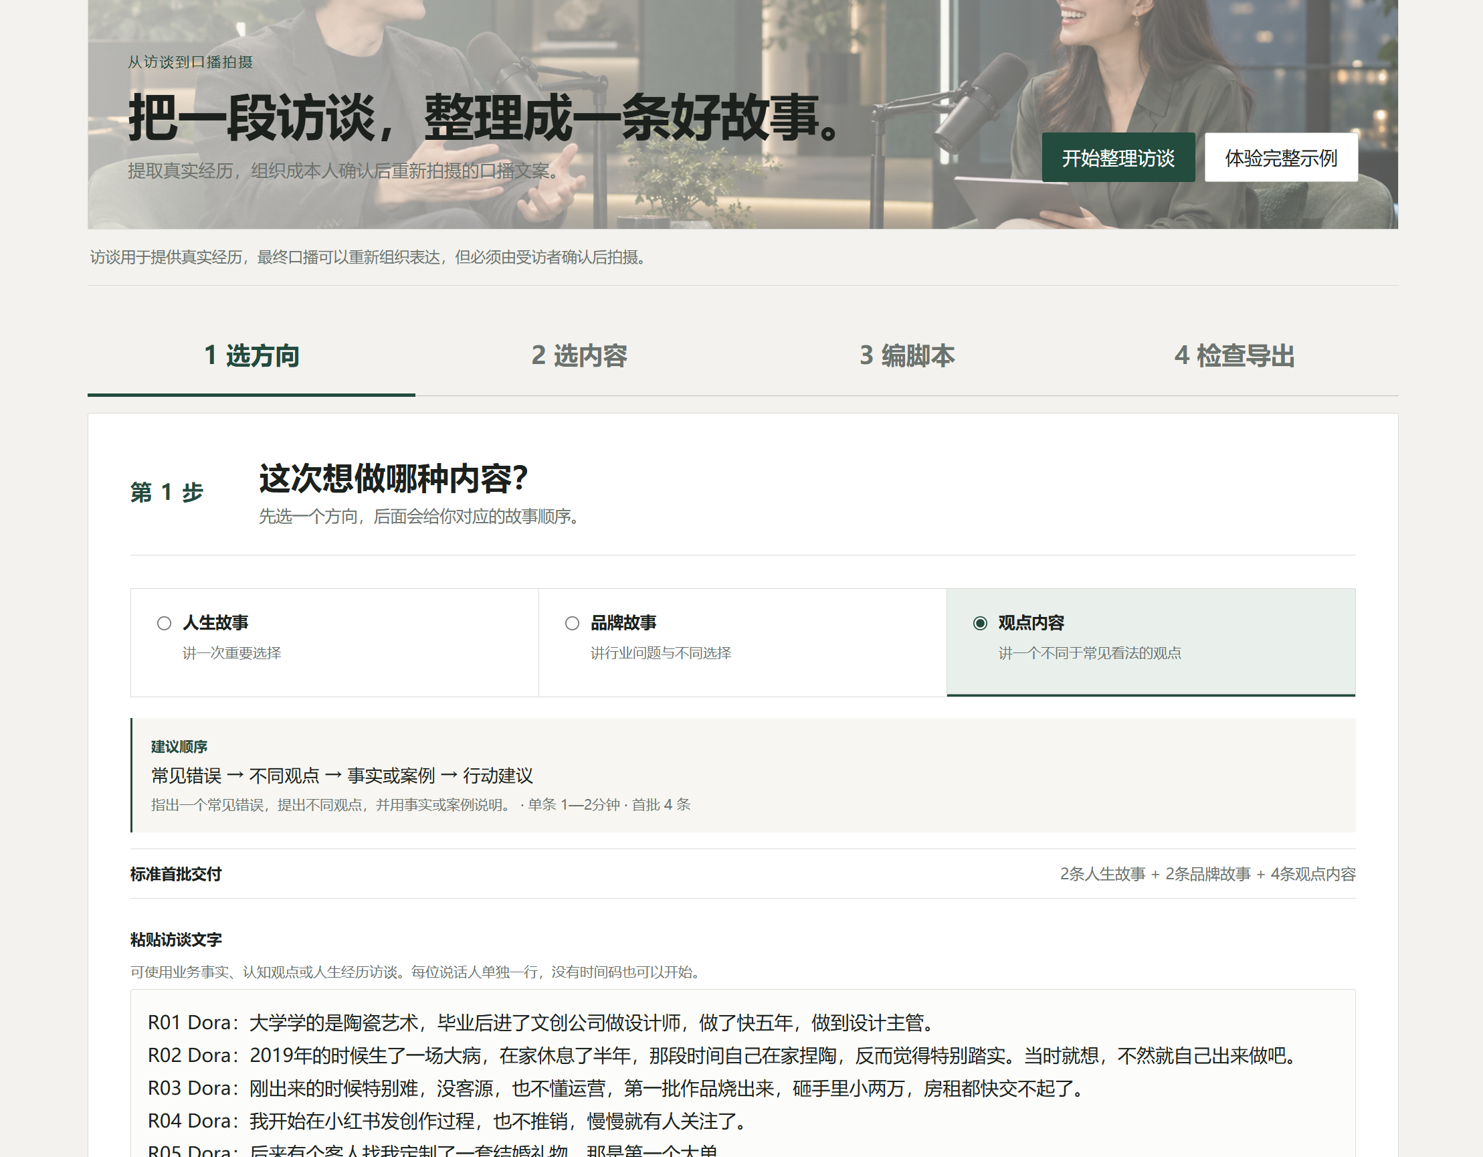Click the 常见错误 → 不同观点 sequence line
This screenshot has height=1157, width=1483.
[342, 775]
